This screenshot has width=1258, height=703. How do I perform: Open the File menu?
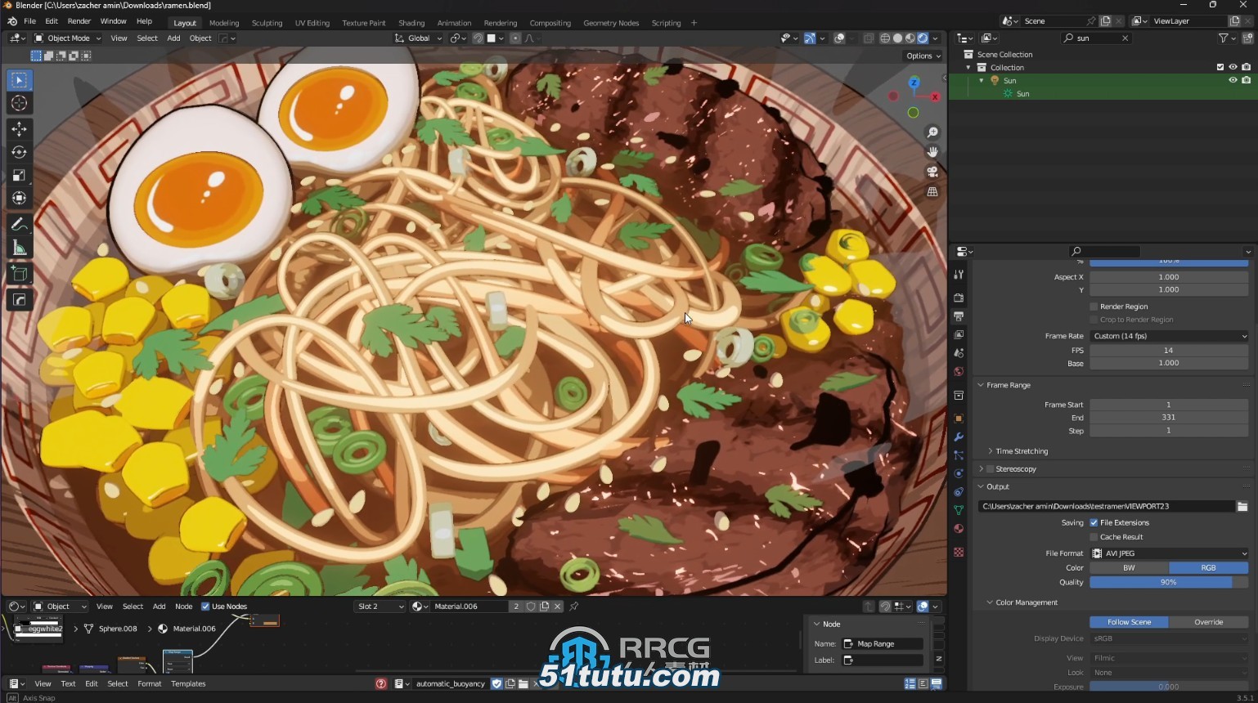pos(29,21)
